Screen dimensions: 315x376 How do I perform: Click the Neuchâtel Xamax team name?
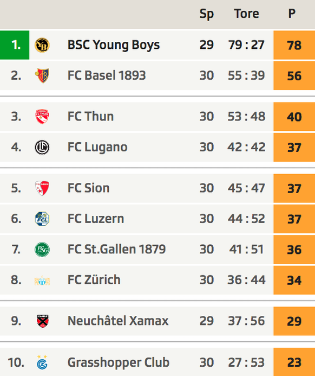click(x=118, y=321)
